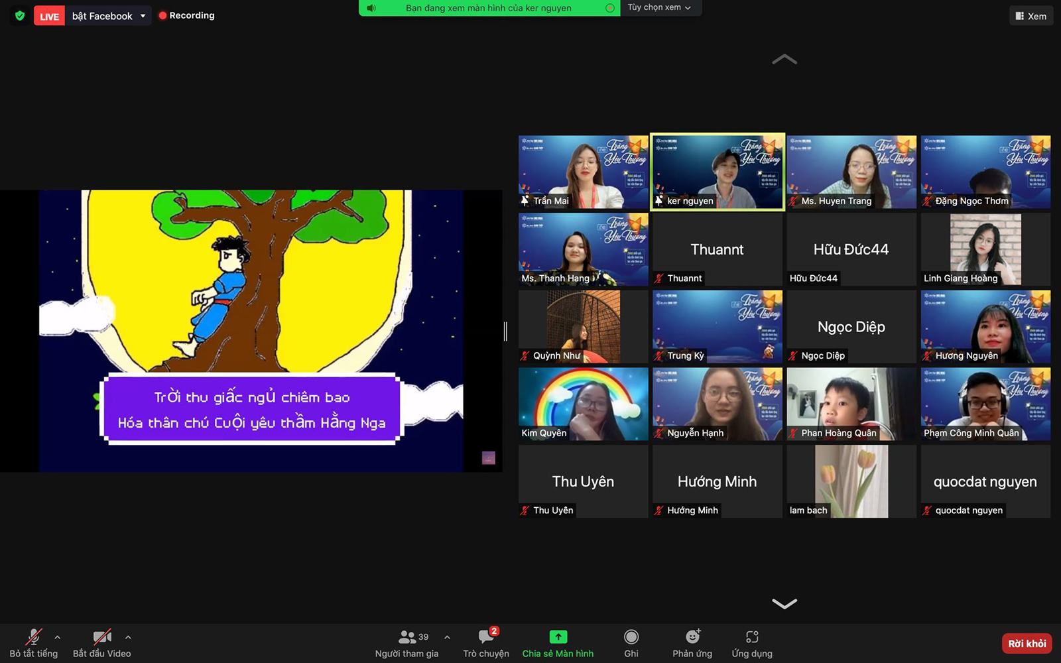Open the chat with unread messages
This screenshot has height=663, width=1061.
[x=486, y=637]
